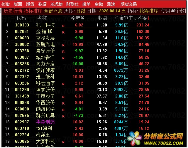The width and height of the screenshot is (188, 148).
Task: Open 期货交易 in top bar
Action: pos(128,4)
